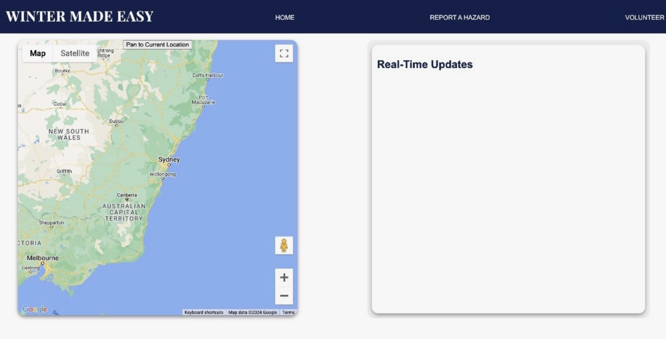Pick up the Street View pegman icon
This screenshot has width=666, height=339.
pyautogui.click(x=284, y=246)
